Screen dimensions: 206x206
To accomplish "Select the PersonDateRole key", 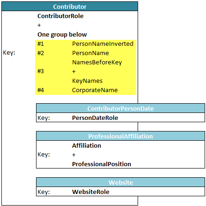I will pyautogui.click(x=95, y=118).
